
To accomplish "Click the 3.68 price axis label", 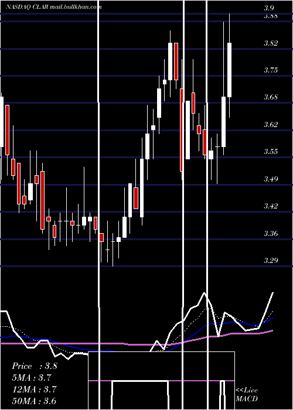I will [271, 97].
